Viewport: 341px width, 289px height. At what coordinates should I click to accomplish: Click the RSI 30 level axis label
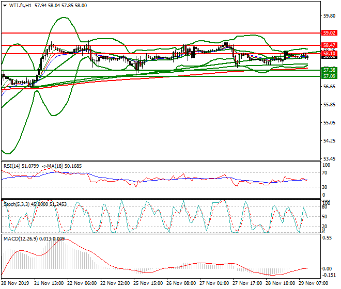point(324,187)
